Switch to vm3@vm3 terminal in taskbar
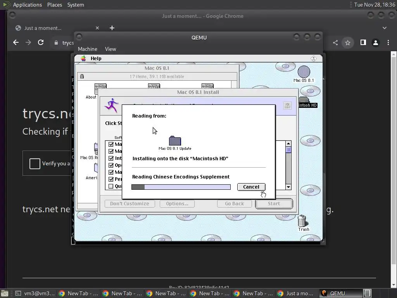This screenshot has height=298, width=397. click(x=35, y=293)
